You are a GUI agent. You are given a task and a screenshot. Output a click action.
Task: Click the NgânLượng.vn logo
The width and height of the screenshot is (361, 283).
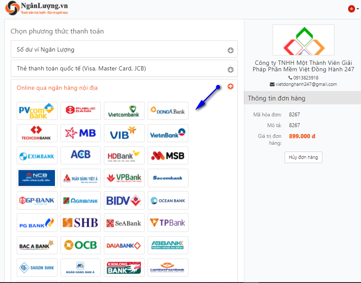tap(36, 8)
